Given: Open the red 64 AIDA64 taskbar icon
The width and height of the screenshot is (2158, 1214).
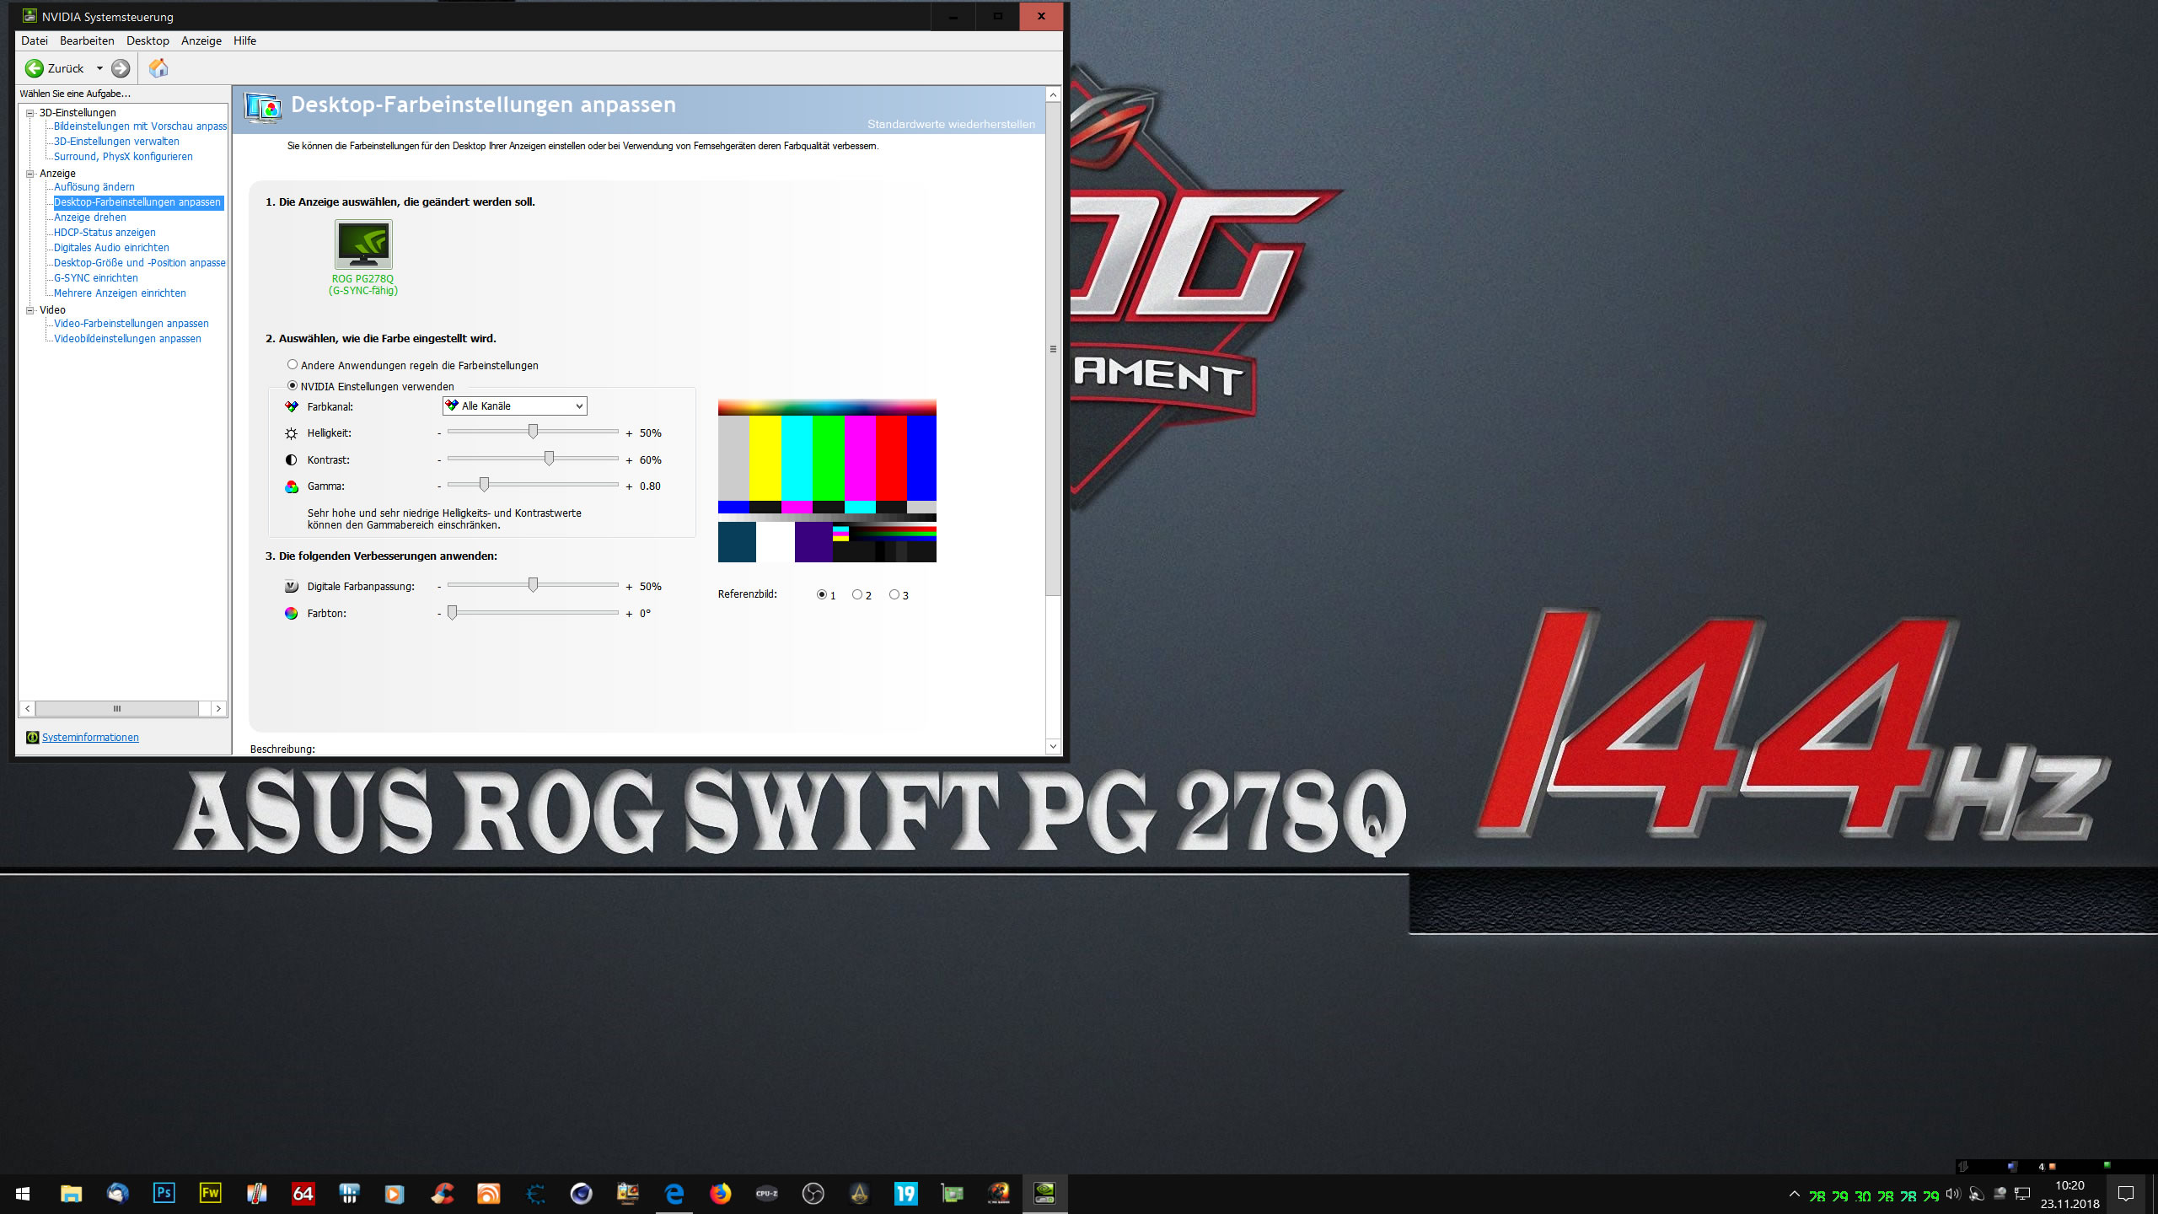Looking at the screenshot, I should point(303,1194).
